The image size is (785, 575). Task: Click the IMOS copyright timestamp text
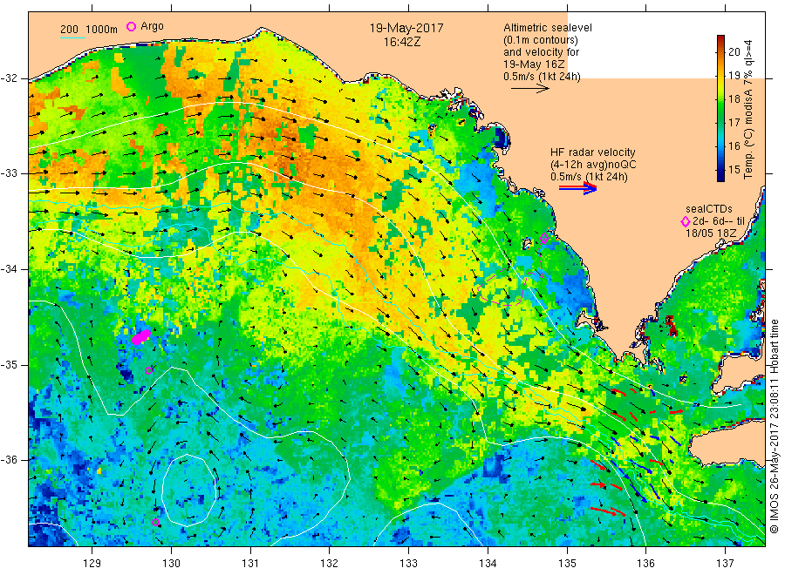pos(775,427)
